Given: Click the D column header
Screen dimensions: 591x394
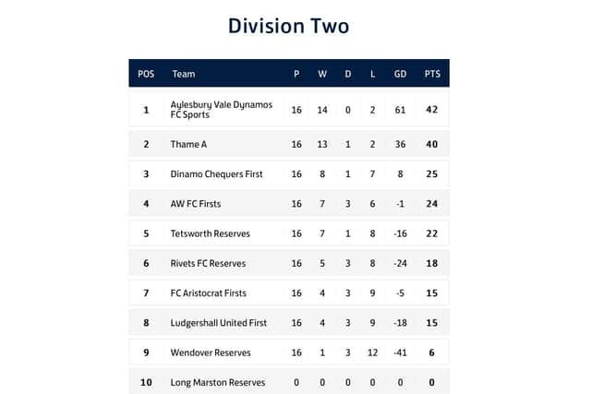Looking at the screenshot, I should pos(348,74).
